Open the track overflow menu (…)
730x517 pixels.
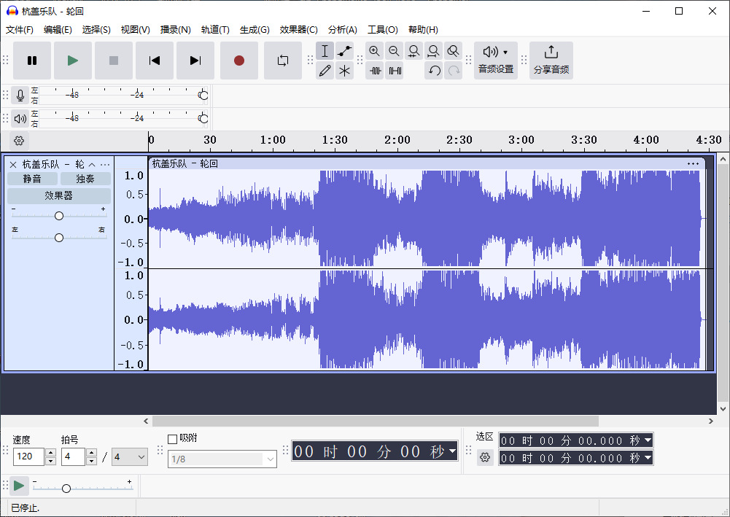[104, 164]
